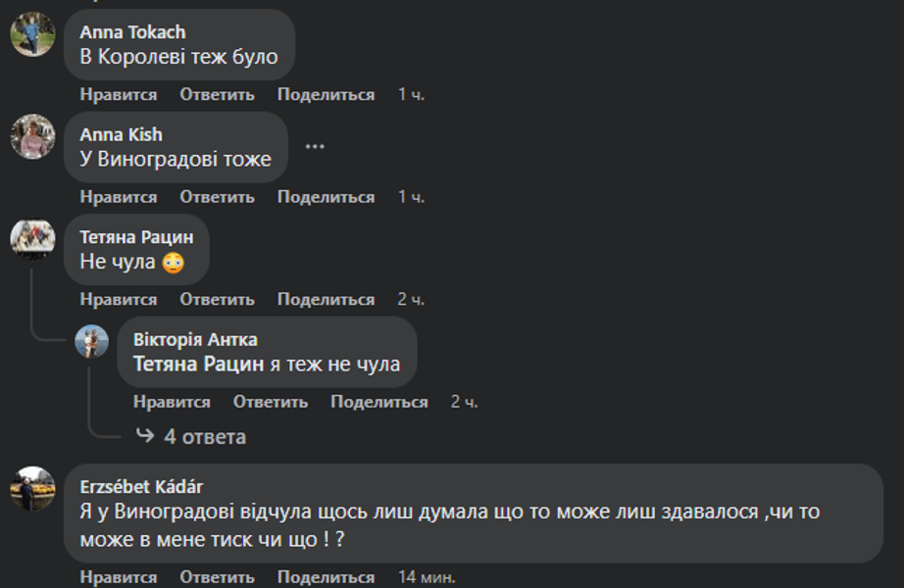This screenshot has height=588, width=904.
Task: Share Erzsébet Kádár's comment via Поделиться
Action: 326,577
